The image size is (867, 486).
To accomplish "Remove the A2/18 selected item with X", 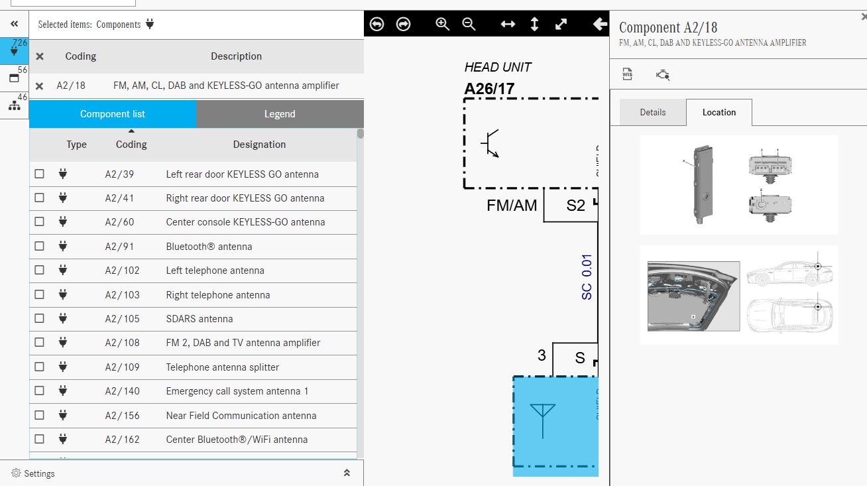I will (39, 86).
